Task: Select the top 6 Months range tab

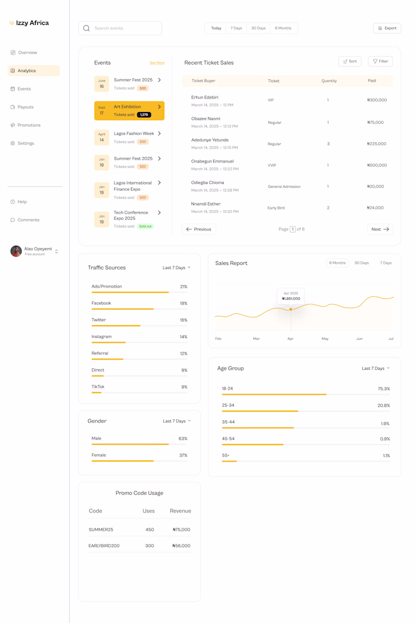Action: 283,28
